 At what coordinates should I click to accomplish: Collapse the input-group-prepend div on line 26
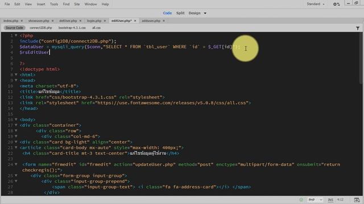(x=16, y=181)
